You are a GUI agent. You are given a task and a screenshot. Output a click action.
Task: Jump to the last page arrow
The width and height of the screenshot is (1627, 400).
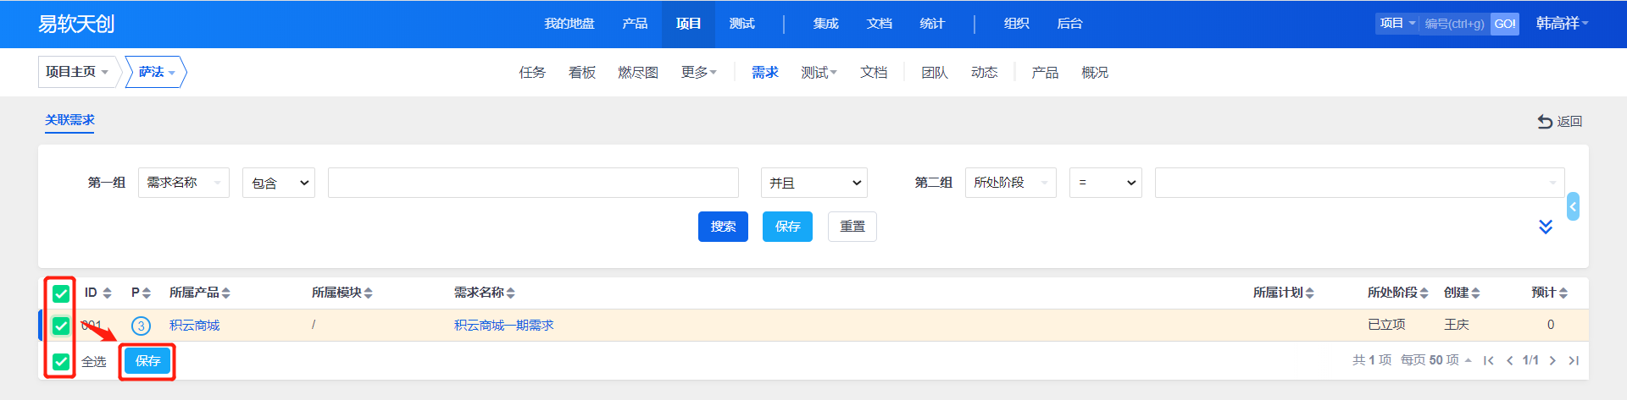[1574, 361]
